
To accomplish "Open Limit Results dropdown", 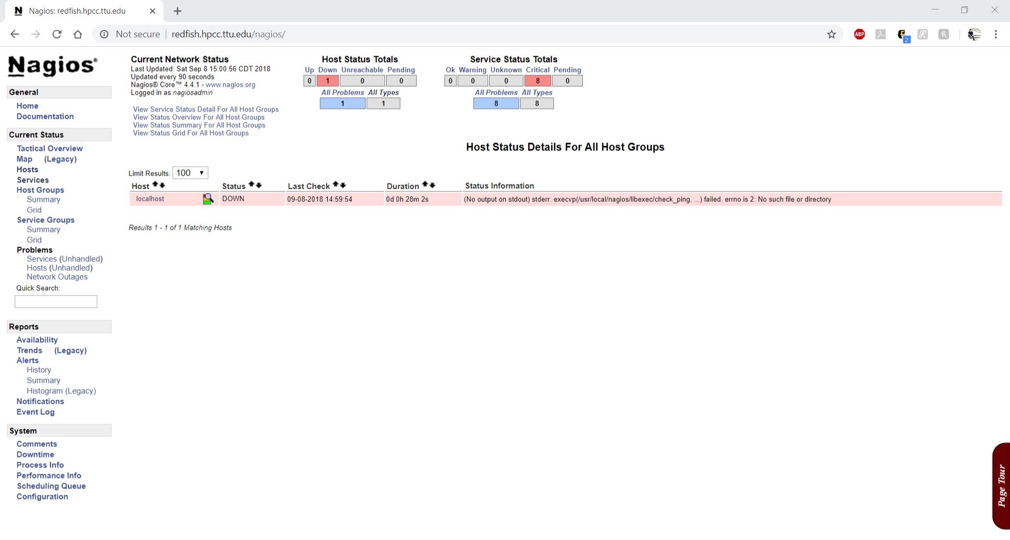I will (190, 173).
